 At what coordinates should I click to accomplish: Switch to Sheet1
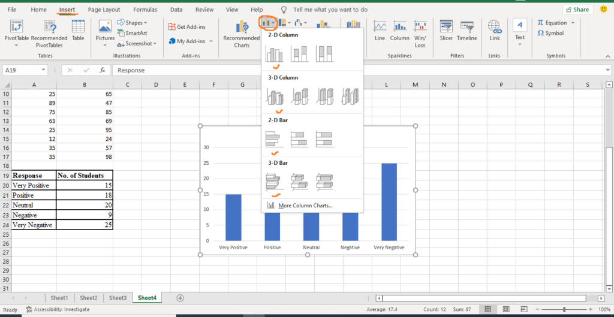point(59,298)
